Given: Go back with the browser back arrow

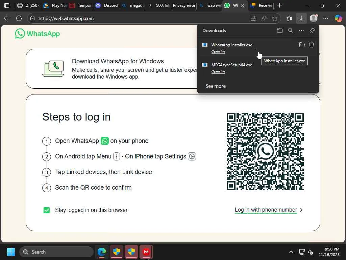Looking at the screenshot, I should point(7,18).
